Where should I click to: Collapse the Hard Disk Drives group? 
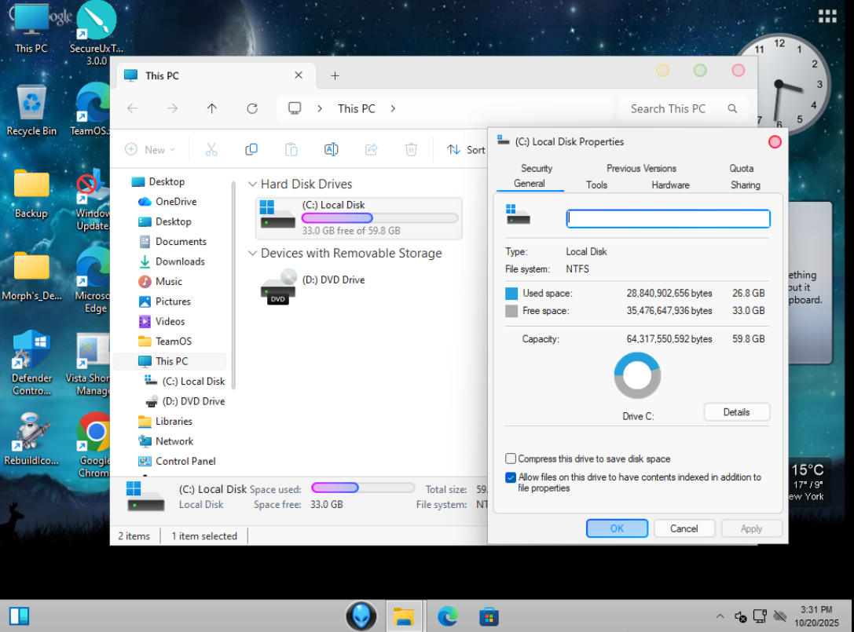click(x=252, y=184)
